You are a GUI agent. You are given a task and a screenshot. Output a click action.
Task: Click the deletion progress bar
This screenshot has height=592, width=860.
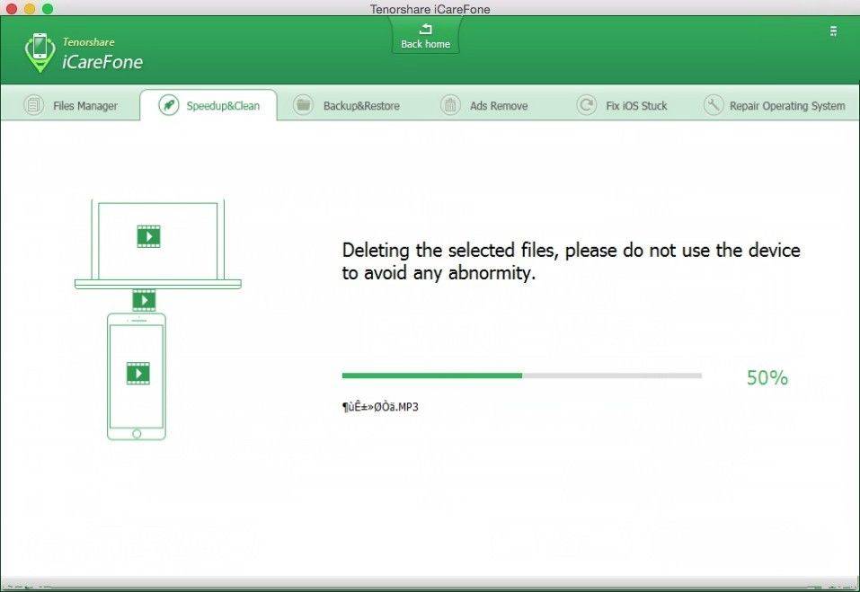pyautogui.click(x=521, y=376)
